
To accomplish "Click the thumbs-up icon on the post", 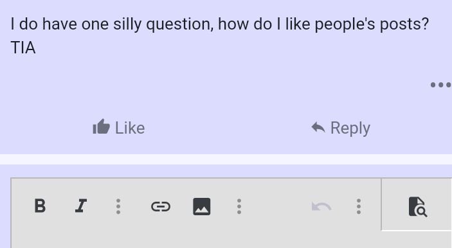I will tap(101, 127).
